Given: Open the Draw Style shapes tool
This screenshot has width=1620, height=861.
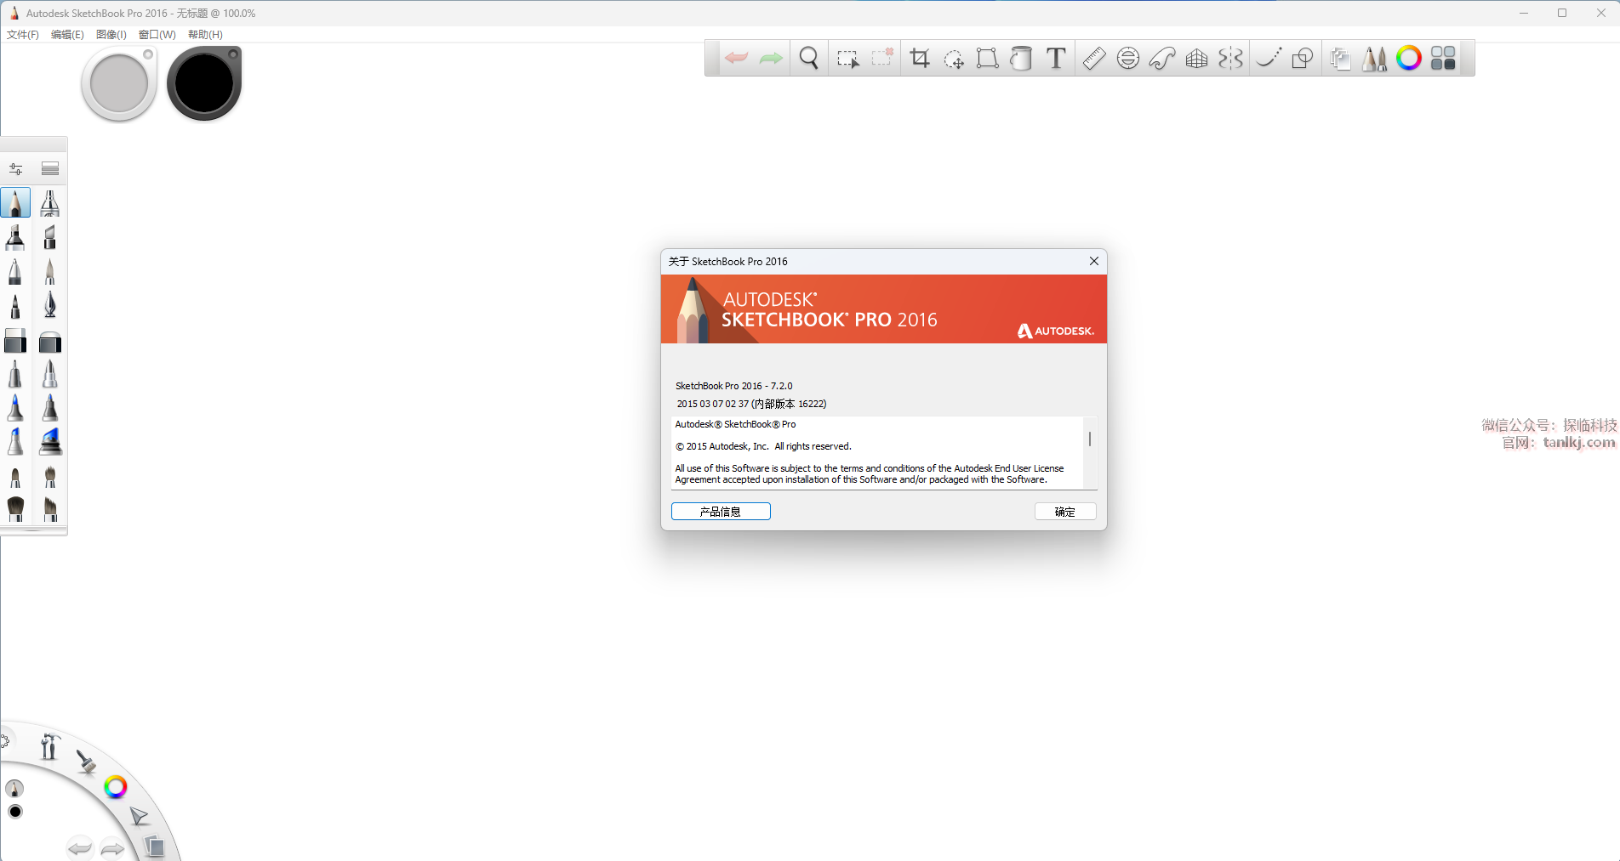Looking at the screenshot, I should 1303,58.
